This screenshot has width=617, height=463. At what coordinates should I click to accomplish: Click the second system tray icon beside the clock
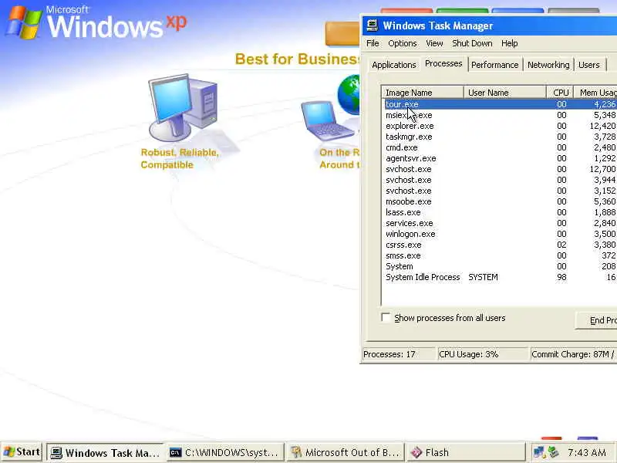point(553,452)
